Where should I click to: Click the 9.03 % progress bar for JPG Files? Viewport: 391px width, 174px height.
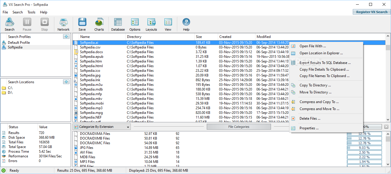(x=364, y=148)
